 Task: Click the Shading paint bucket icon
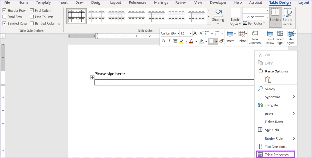tap(218, 12)
